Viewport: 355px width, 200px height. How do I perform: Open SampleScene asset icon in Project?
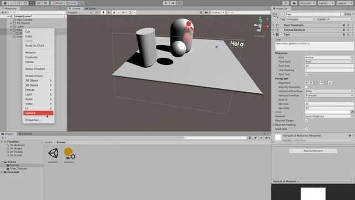click(53, 153)
